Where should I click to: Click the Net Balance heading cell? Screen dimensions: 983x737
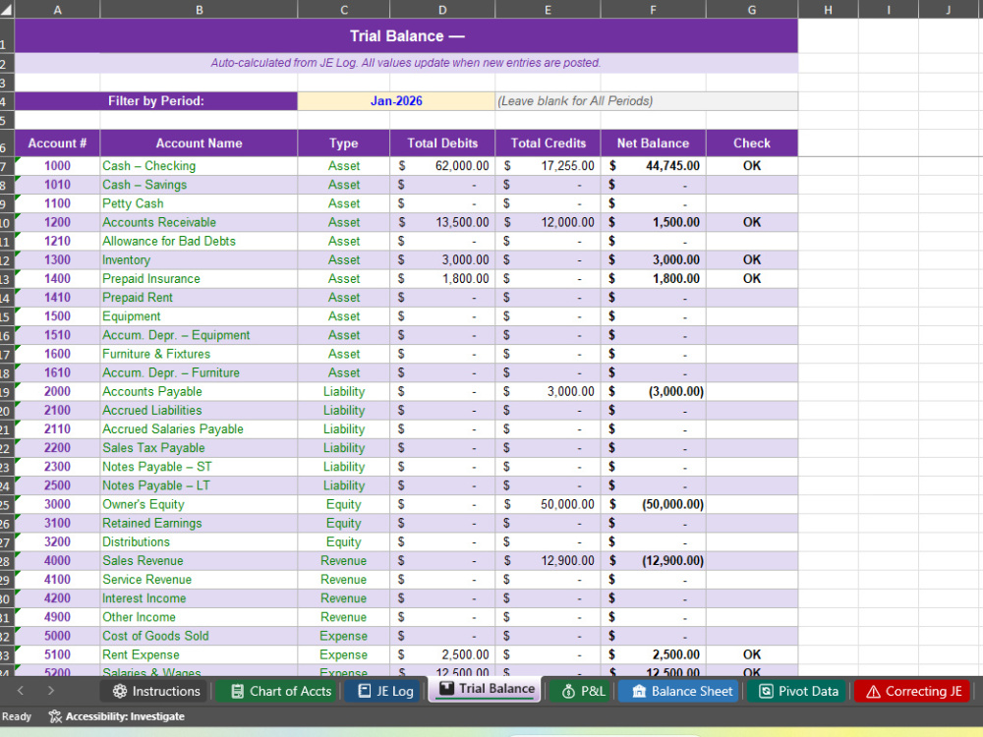(654, 143)
